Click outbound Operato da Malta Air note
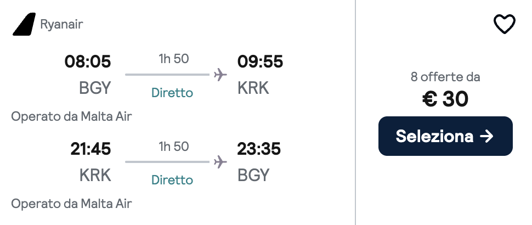 (72, 116)
